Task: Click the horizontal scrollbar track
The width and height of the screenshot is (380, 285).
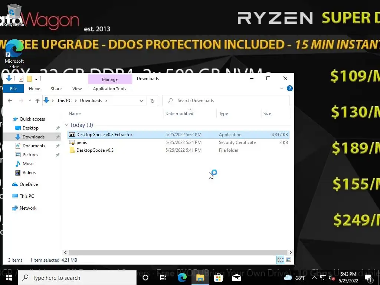Action: click(x=178, y=252)
